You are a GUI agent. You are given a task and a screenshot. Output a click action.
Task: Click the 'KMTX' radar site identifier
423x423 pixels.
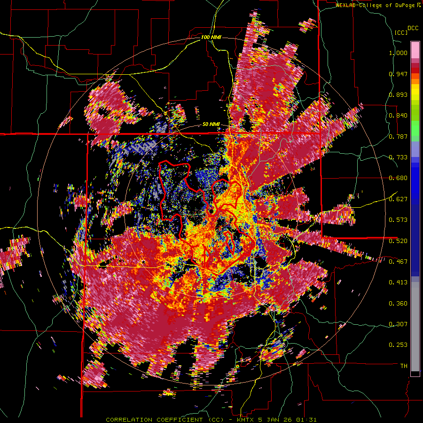click(245, 420)
